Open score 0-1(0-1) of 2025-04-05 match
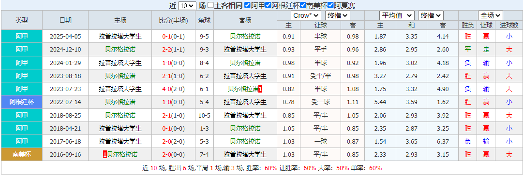This screenshot has width=523, height=175. pos(173,37)
